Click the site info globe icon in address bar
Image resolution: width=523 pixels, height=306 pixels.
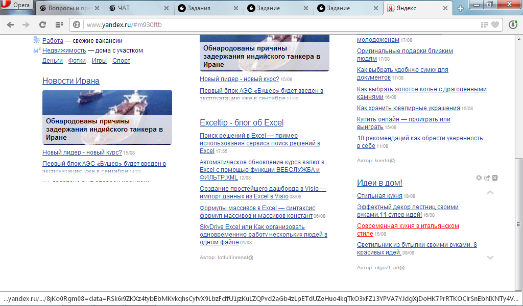tap(77, 24)
